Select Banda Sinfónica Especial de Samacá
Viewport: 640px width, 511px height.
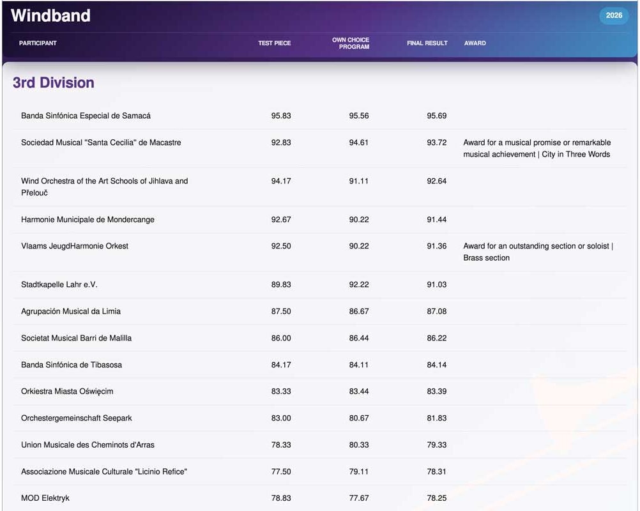click(86, 116)
